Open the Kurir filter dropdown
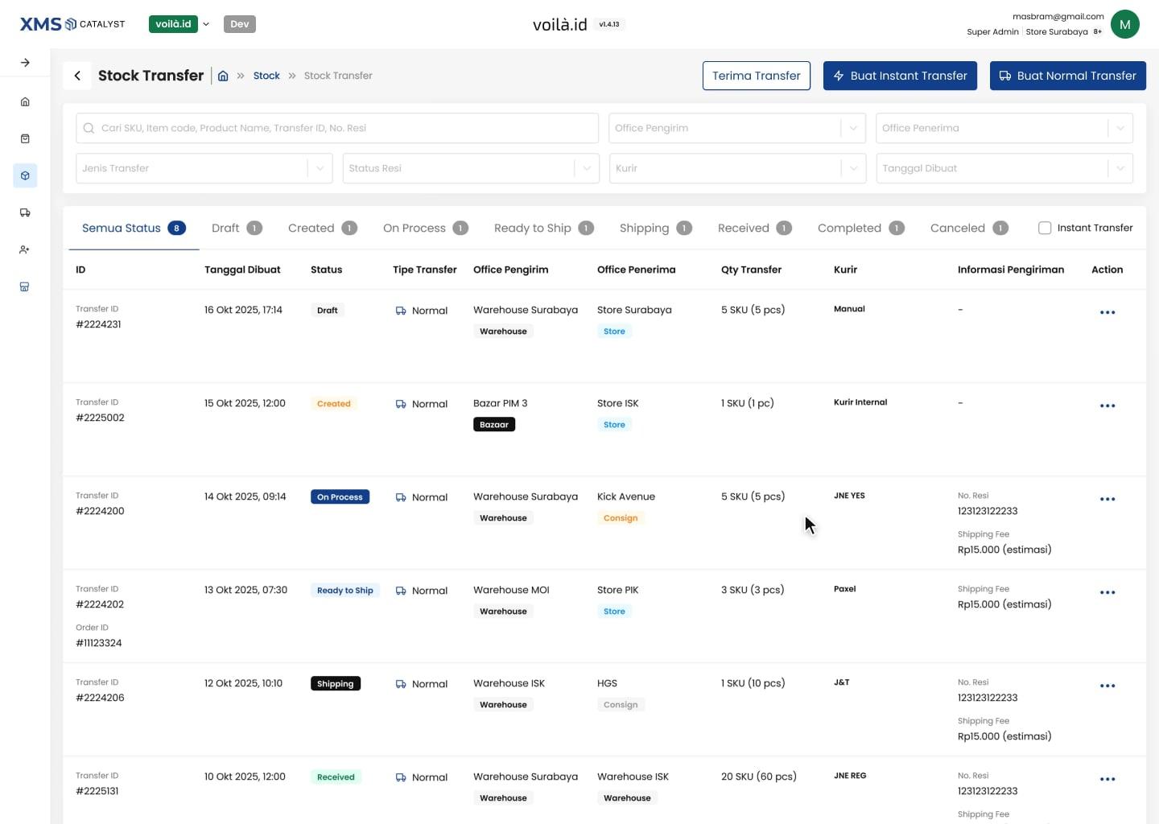The width and height of the screenshot is (1159, 824). click(x=736, y=168)
